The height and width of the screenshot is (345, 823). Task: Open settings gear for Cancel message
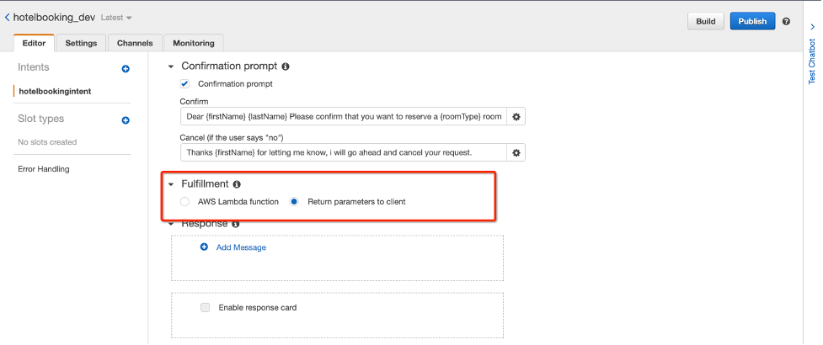[x=516, y=152]
